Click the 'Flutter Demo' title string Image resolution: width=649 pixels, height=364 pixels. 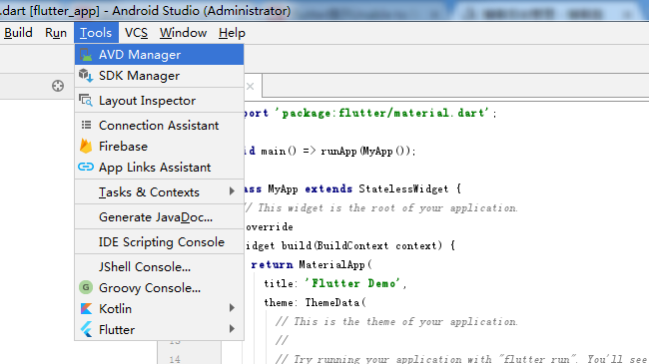(x=352, y=283)
